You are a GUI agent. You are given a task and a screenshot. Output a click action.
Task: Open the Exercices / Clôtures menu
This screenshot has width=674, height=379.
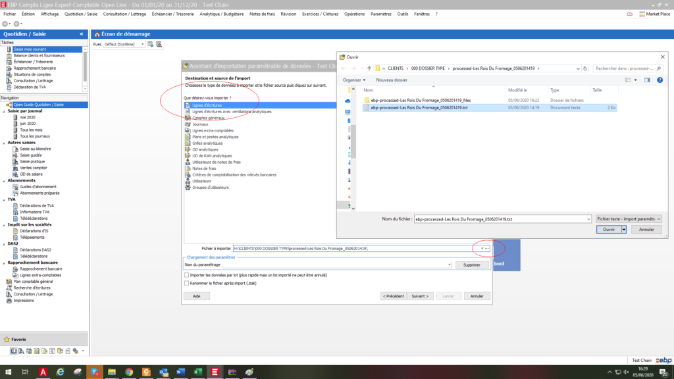tap(320, 14)
